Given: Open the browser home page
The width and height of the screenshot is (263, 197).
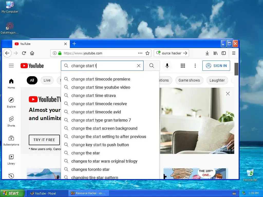Looking at the screenshot, I should tap(32, 53).
